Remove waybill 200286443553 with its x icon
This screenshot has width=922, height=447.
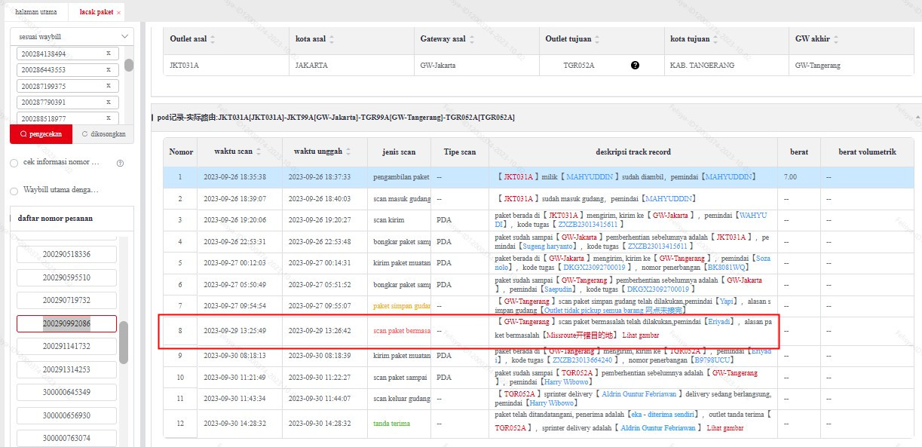click(x=109, y=69)
